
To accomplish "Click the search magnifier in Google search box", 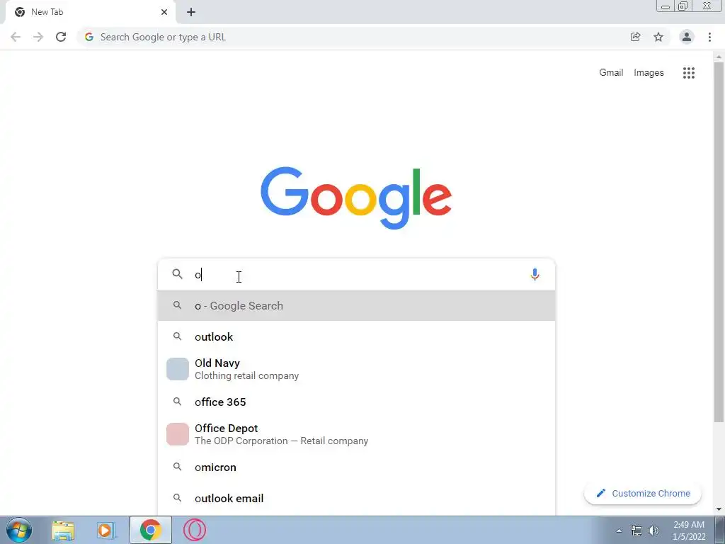I will pyautogui.click(x=177, y=274).
